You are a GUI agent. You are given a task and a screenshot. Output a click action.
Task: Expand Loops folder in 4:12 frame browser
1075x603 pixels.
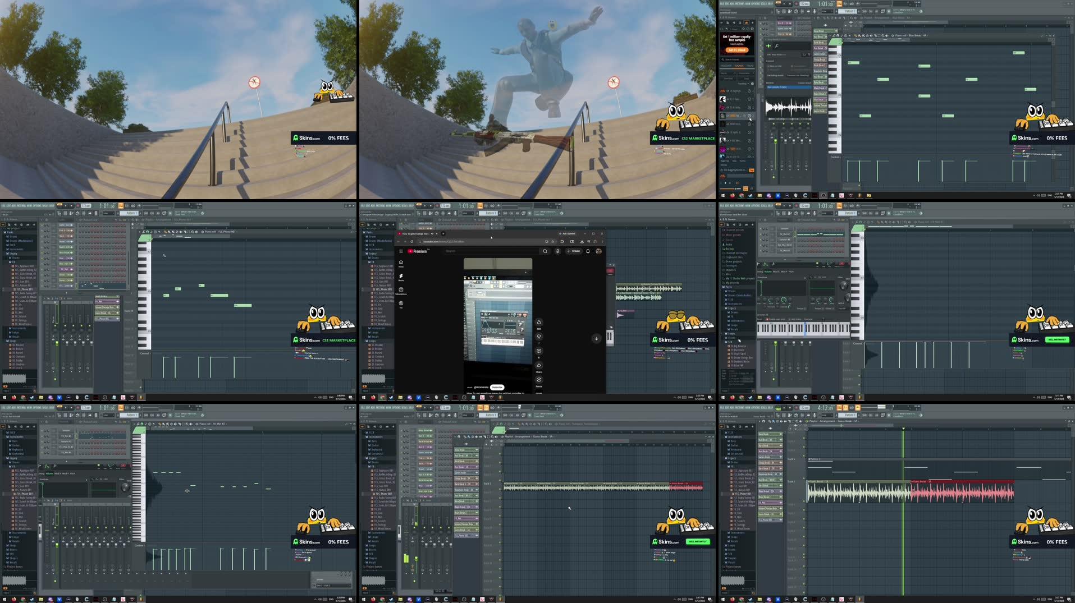click(730, 546)
